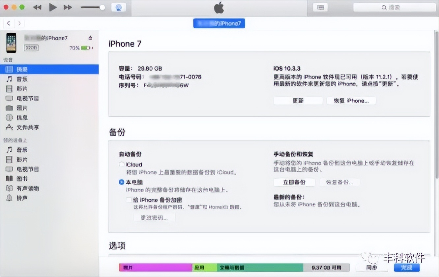This screenshot has width=439, height=277.
Task: Enable 给 iPhone 备份加密
Action: [129, 200]
